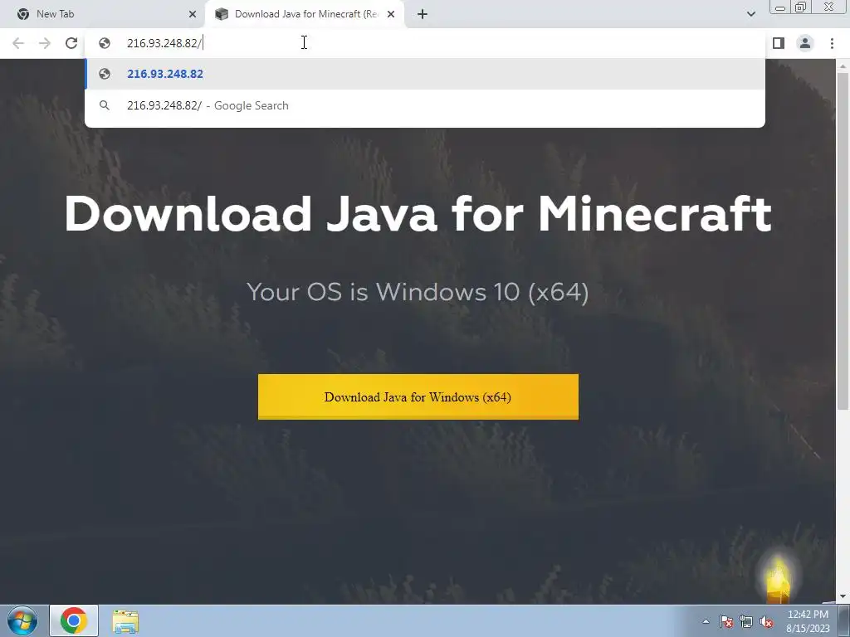Select the Download Java for Minecraft tab
Viewport: 850px width, 637px height.
coord(305,14)
